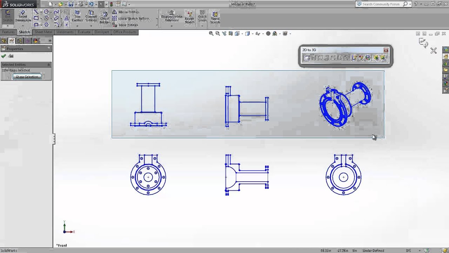
Task: Open the Line tool dropdown arrow
Action: pyautogui.click(x=41, y=12)
